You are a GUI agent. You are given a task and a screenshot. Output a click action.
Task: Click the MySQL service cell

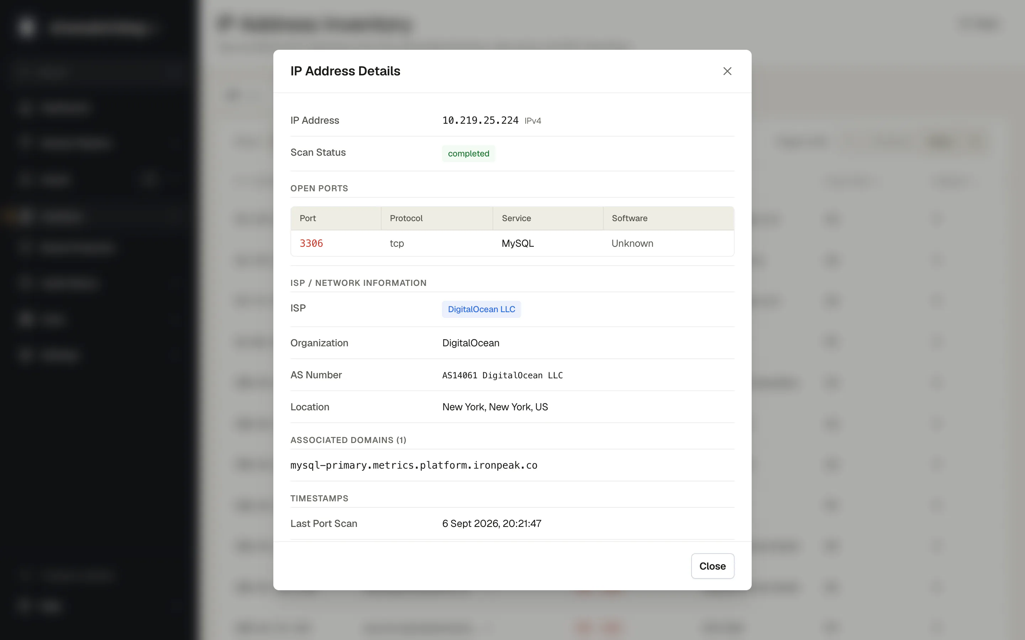(x=517, y=244)
